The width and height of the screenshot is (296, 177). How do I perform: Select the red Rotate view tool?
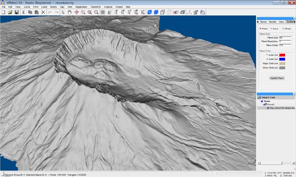click(x=76, y=12)
